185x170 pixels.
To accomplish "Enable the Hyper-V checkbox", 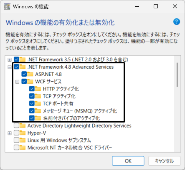I will (x=16, y=133).
